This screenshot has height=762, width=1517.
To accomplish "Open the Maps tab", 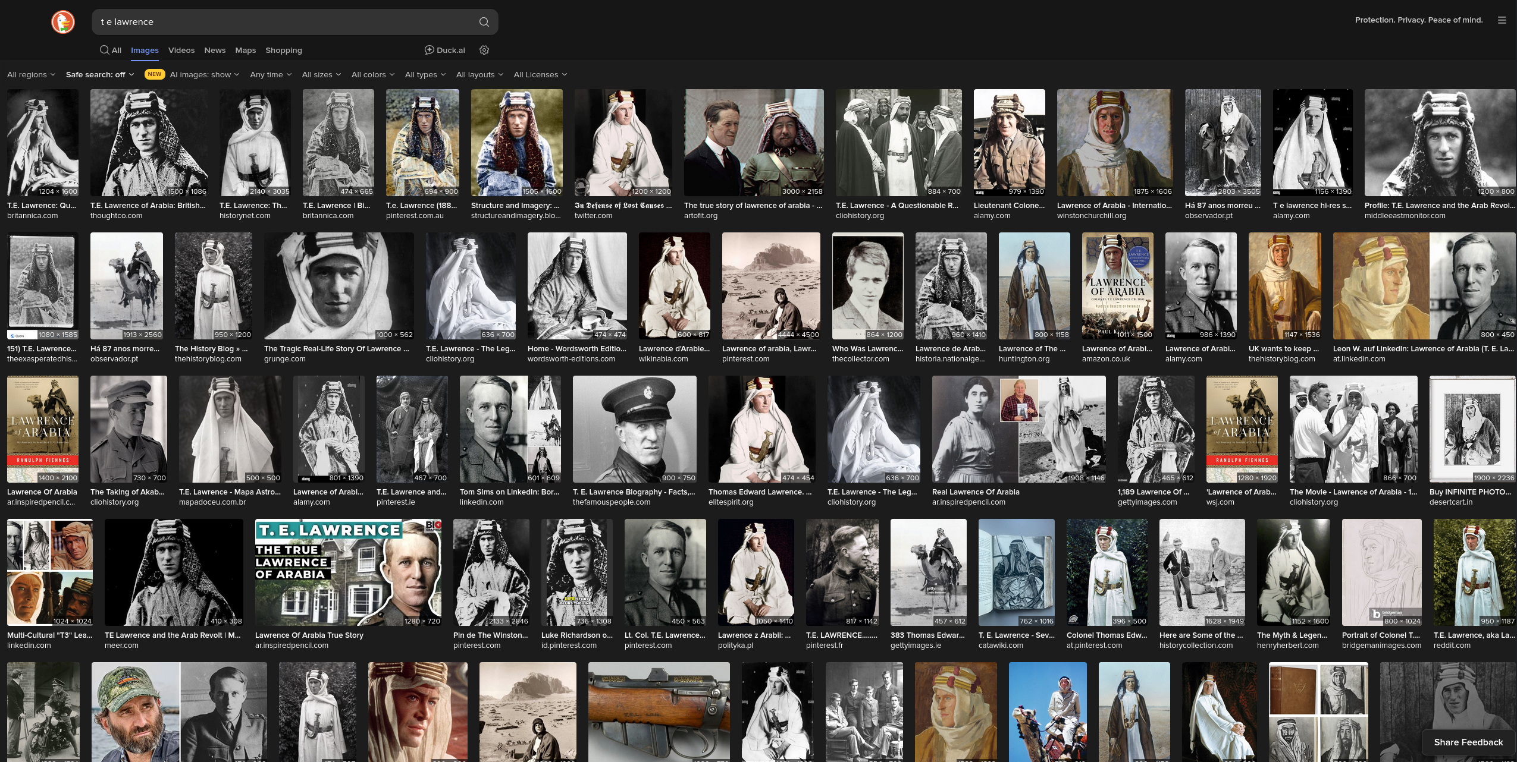I will pyautogui.click(x=245, y=50).
